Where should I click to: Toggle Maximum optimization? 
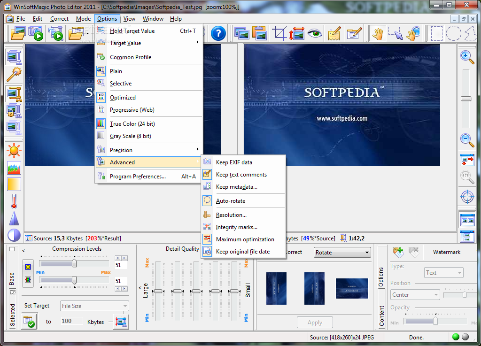[244, 239]
